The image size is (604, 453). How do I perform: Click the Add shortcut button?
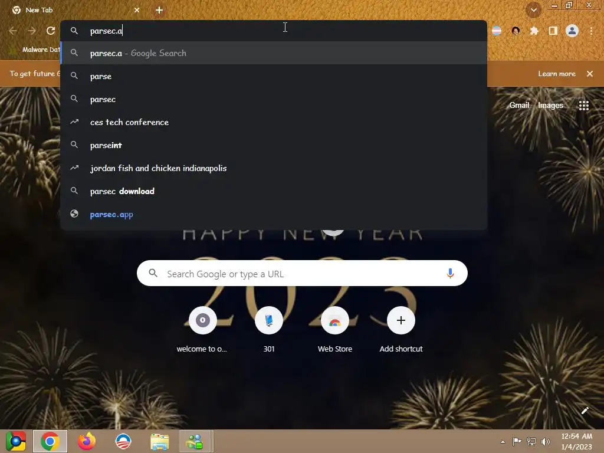tap(401, 330)
